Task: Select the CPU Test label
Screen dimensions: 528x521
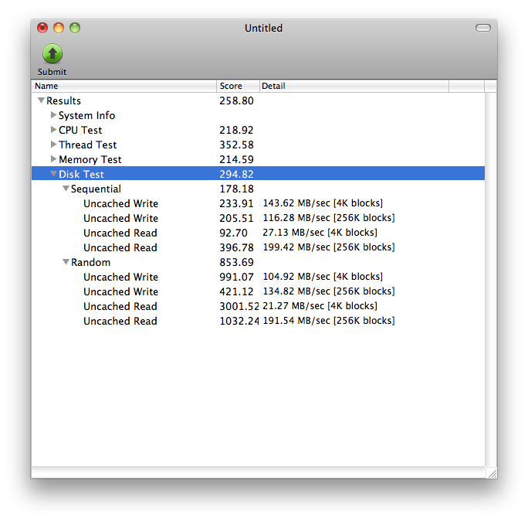Action: coord(80,130)
